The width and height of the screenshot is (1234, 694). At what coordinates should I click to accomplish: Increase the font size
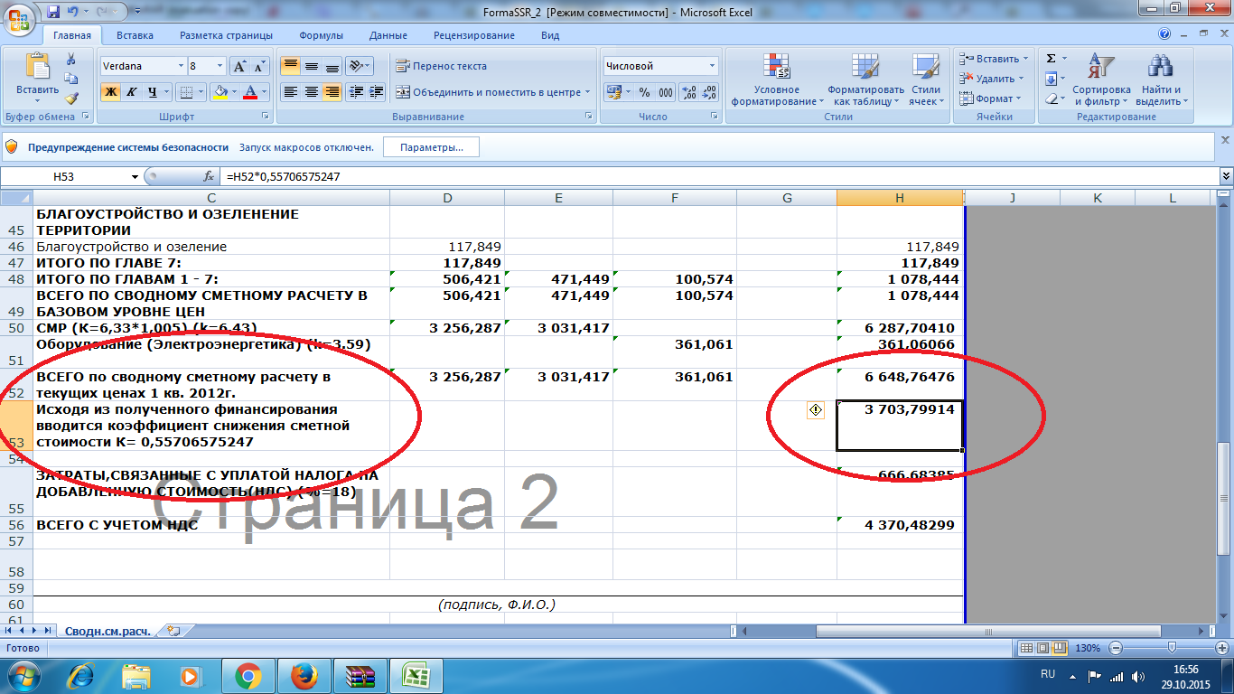click(x=239, y=66)
